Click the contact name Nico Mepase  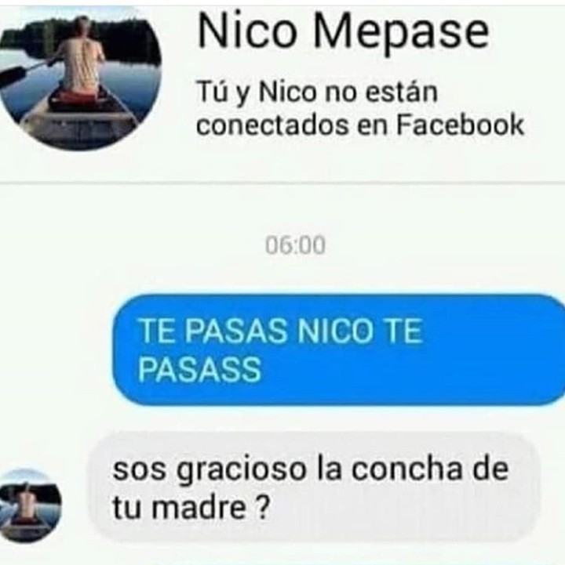pos(343,31)
